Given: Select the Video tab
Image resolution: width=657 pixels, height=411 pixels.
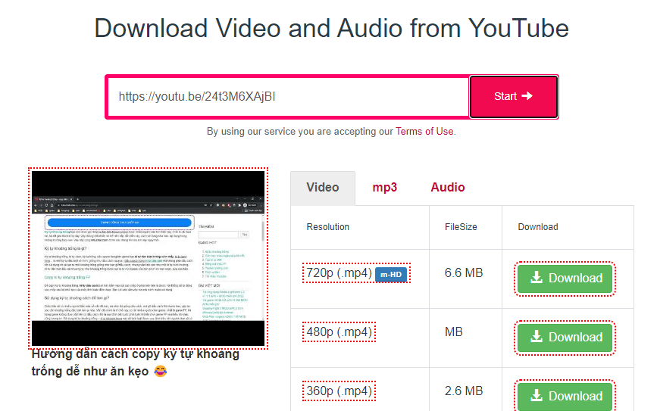Looking at the screenshot, I should tap(323, 188).
